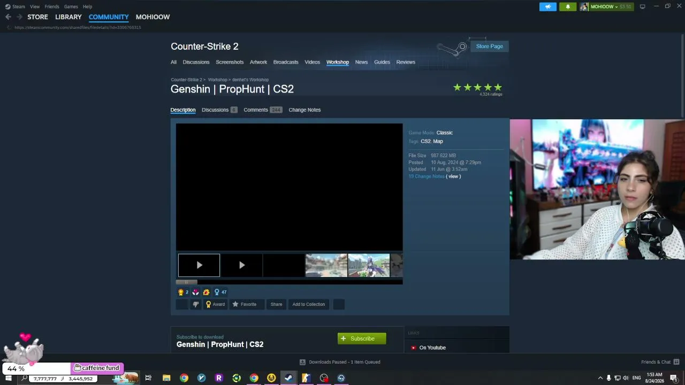Open the Steam announcements megaphone button

(x=547, y=6)
